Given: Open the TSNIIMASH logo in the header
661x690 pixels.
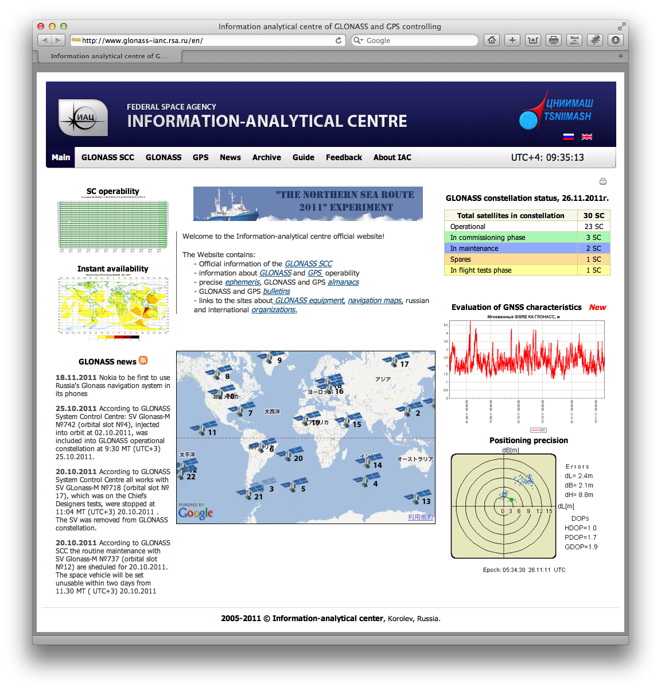Looking at the screenshot, I should pyautogui.click(x=557, y=110).
